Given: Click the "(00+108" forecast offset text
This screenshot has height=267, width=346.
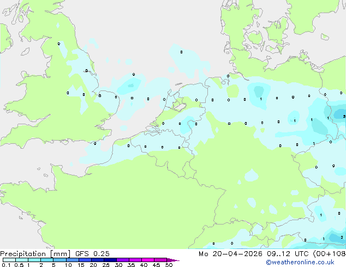Looking at the screenshot, I should pos(330,254).
